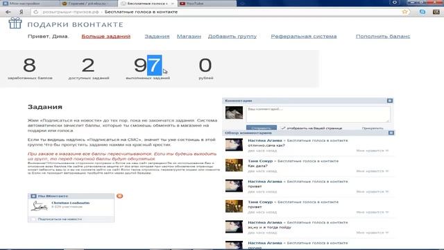444x250 pixels.
Task: Click the Yandex 'Я' home button
Action: pos(22,12)
